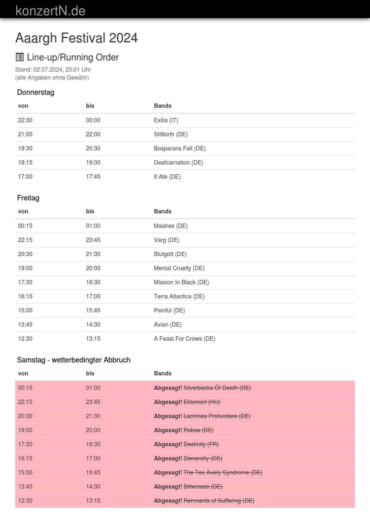Select cancelled Lacrimas Profundere (DE) row
The height and width of the screenshot is (515, 370).
(217, 416)
